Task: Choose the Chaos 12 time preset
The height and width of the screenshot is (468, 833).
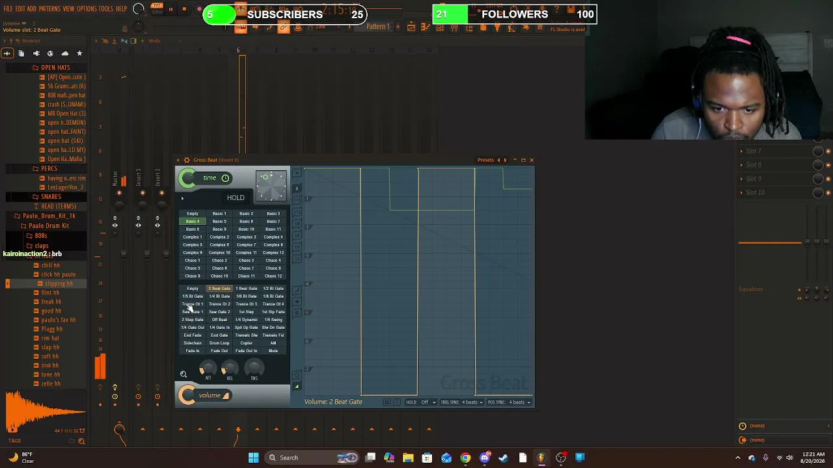Action: point(273,276)
